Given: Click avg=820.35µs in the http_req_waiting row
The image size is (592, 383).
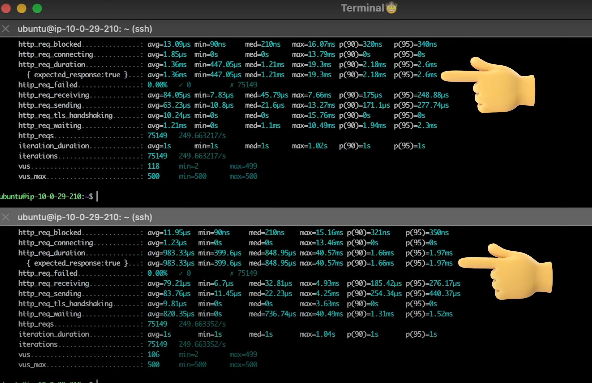Looking at the screenshot, I should (x=171, y=314).
